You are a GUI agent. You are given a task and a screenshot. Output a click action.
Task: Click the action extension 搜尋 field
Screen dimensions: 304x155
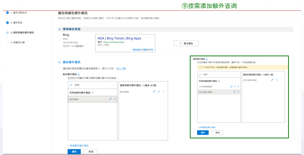point(92,85)
